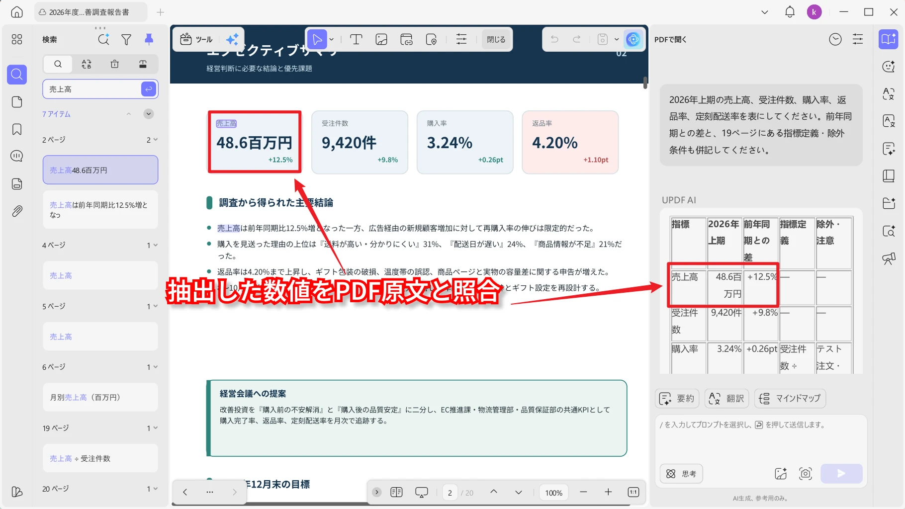Submit search with the enter arrow button
The image size is (905, 509).
pos(149,89)
